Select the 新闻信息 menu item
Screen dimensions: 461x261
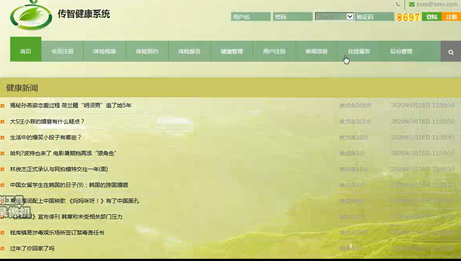coord(317,51)
